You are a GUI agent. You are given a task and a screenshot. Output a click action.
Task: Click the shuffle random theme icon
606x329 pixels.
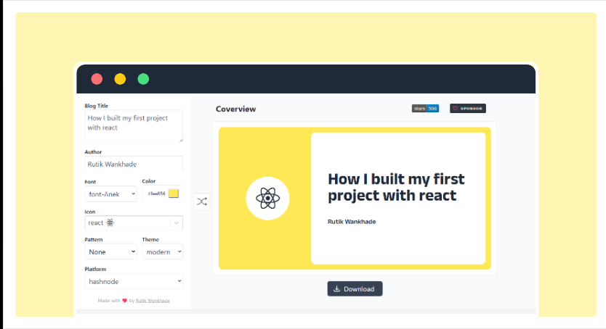coord(202,201)
